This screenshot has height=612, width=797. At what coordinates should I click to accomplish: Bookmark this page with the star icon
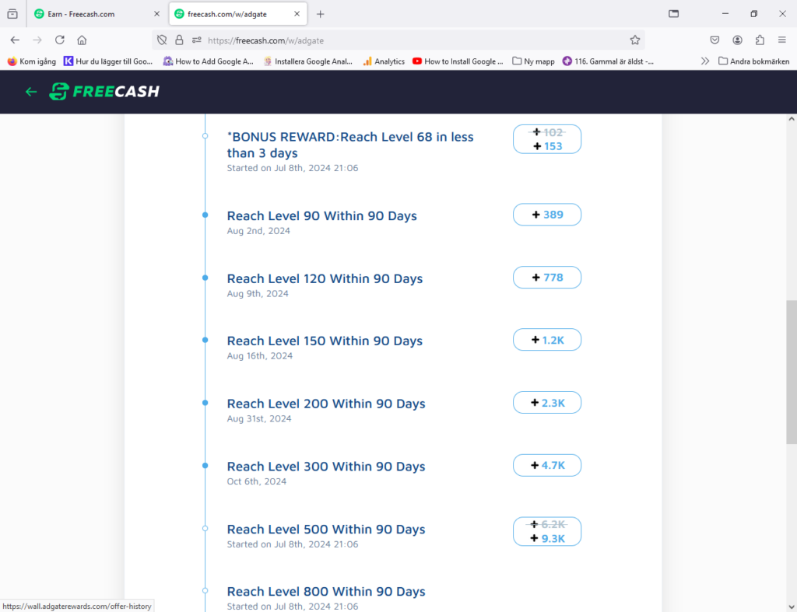pos(635,40)
